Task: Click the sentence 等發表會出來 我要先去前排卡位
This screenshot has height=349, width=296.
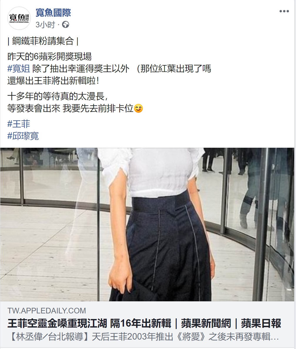Action: click(70, 108)
